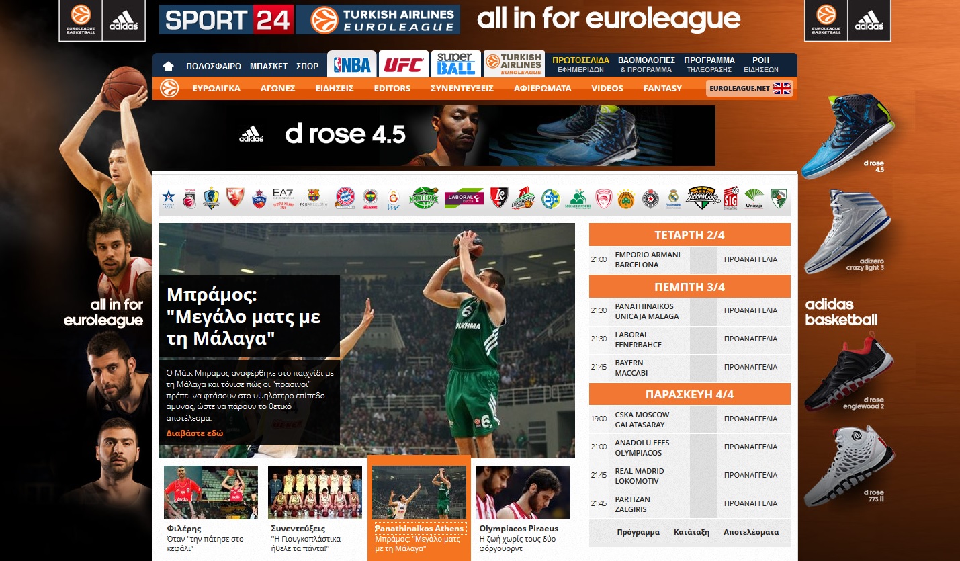Image resolution: width=960 pixels, height=561 pixels.
Task: Open the green Nanterre team logo
Action: point(423,198)
